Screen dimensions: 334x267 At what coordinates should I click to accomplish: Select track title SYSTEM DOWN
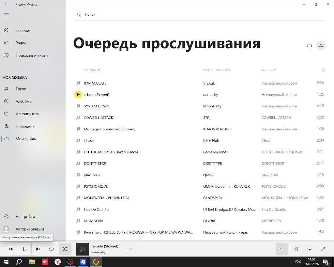click(97, 106)
